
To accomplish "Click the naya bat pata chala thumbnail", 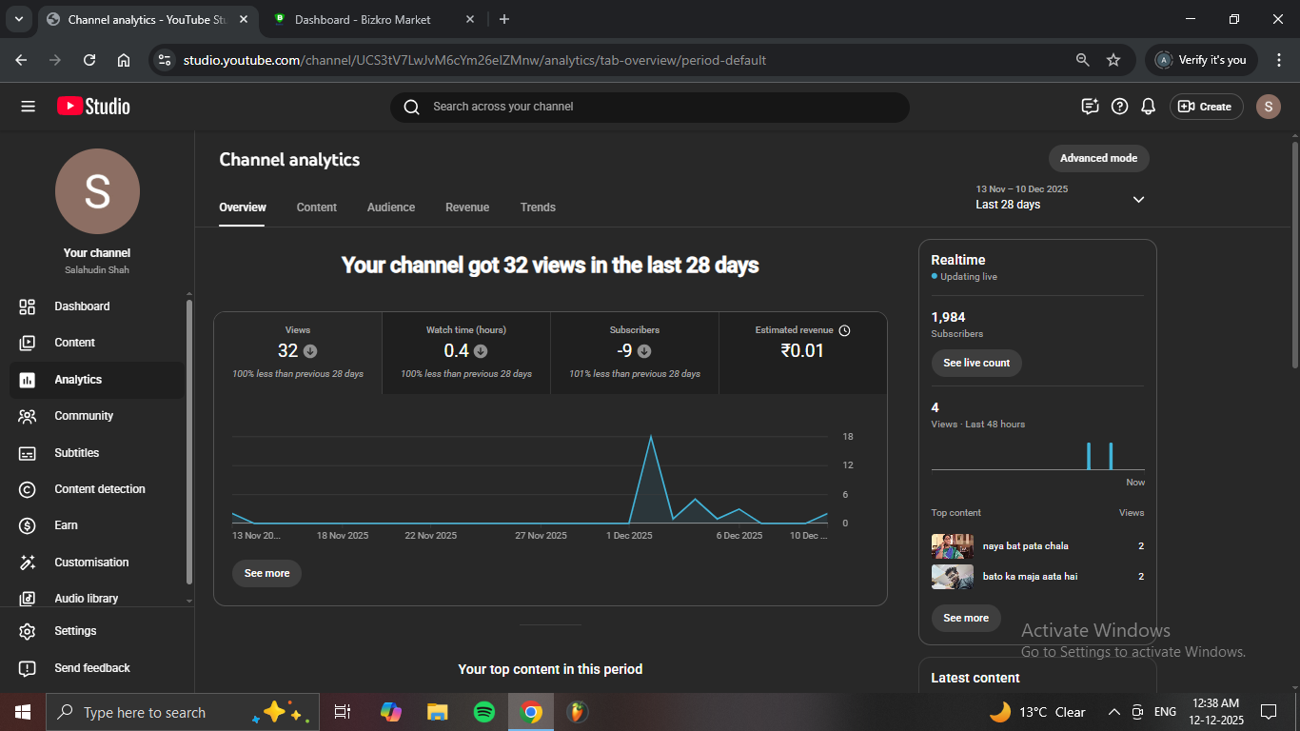I will click(952, 546).
